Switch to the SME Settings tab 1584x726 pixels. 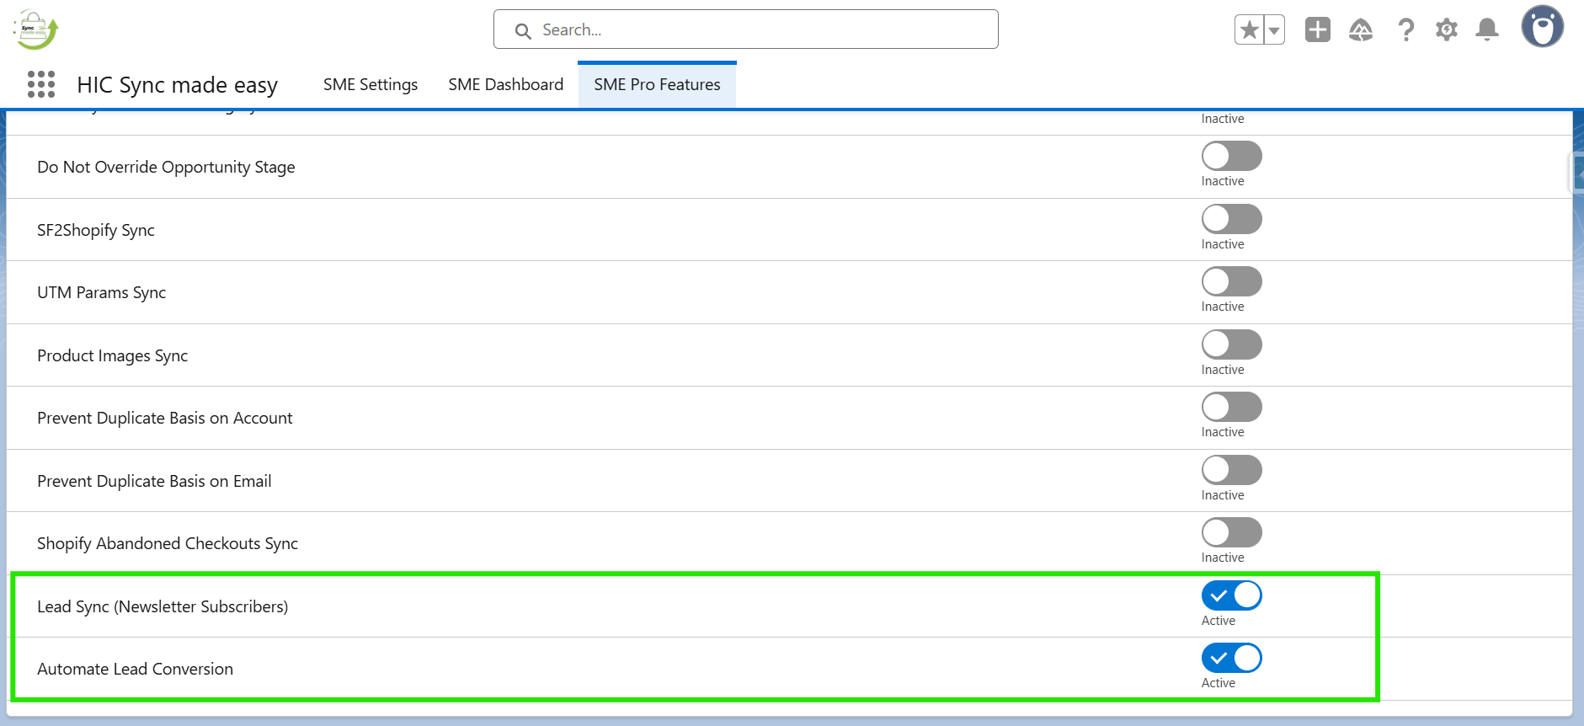click(x=371, y=84)
